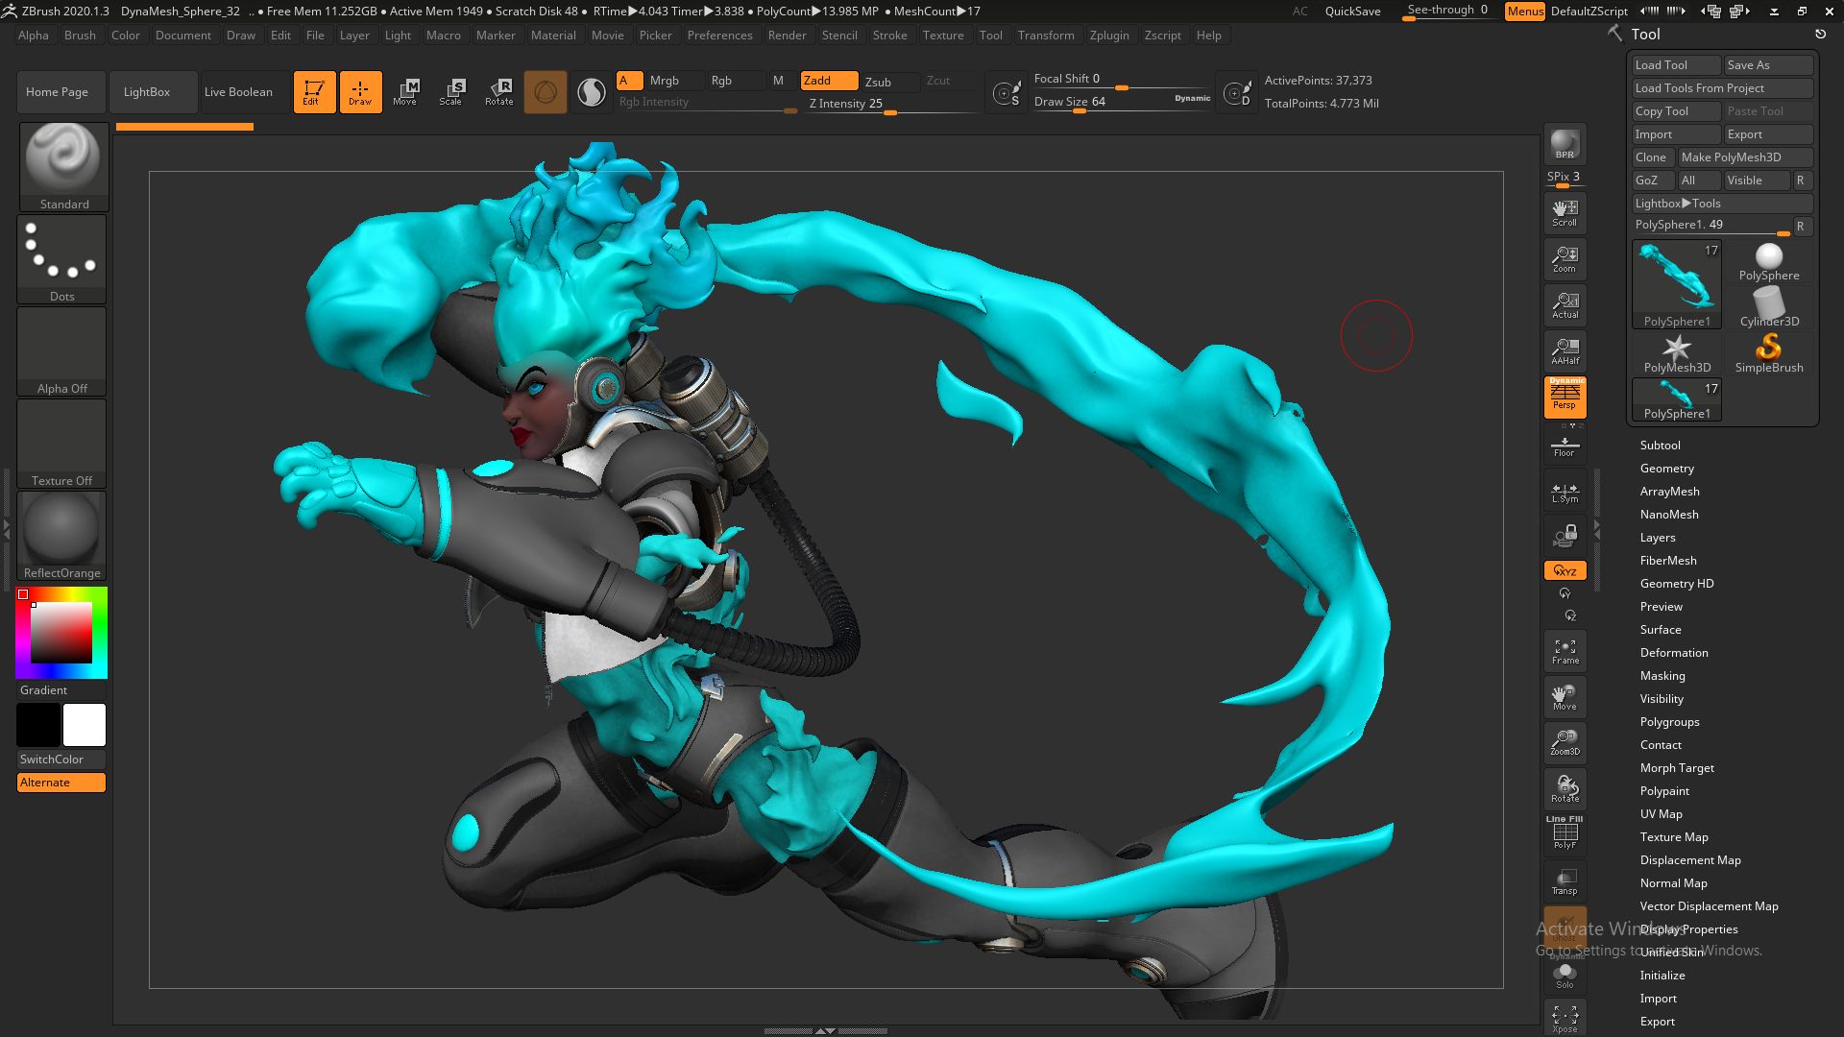Open the Brush menu
The height and width of the screenshot is (1037, 1844).
[80, 36]
